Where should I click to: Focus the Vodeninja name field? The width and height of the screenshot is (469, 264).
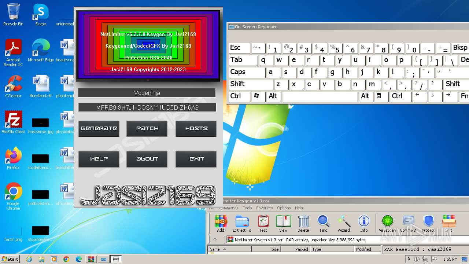(x=147, y=93)
